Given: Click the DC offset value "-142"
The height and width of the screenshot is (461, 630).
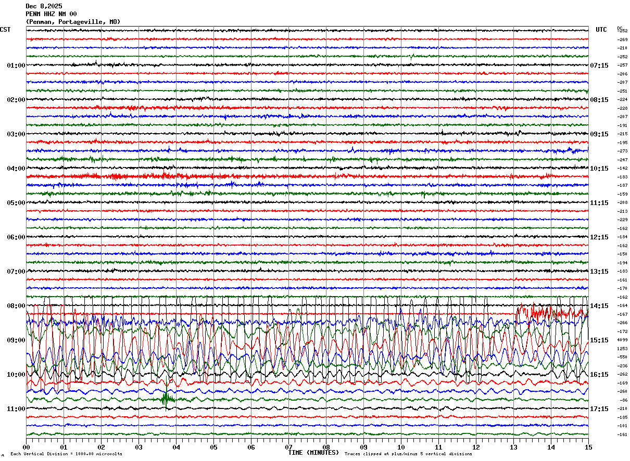Looking at the screenshot, I should (622, 169).
